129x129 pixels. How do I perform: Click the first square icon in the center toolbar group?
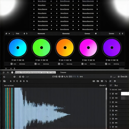coord(53,77)
